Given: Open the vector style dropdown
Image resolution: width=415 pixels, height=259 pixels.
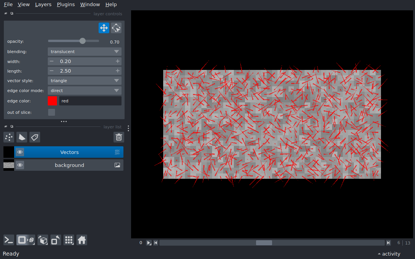Looking at the screenshot, I should (84, 81).
